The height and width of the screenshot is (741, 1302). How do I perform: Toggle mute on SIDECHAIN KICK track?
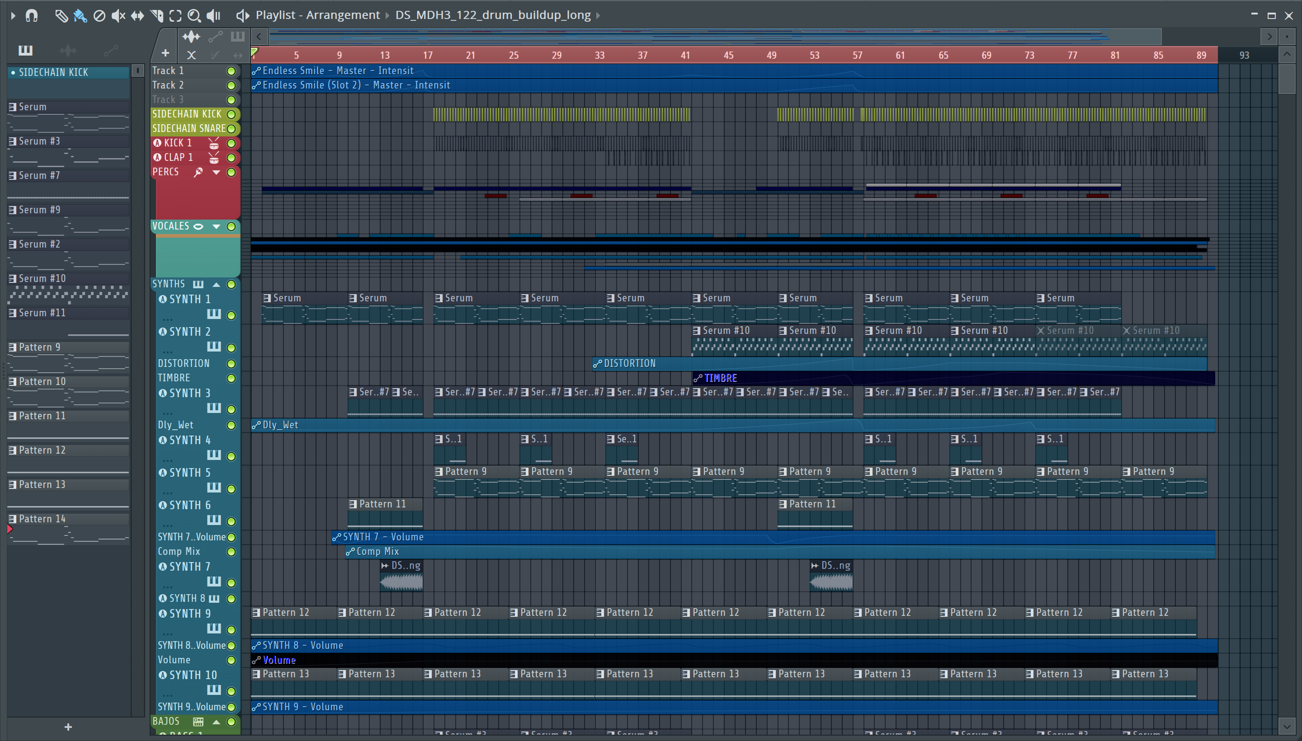[231, 114]
